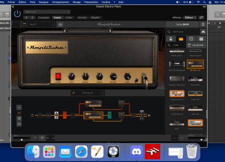This screenshot has height=162, width=225.
Task: Toggle the plugin power bypass button
Action: pyautogui.click(x=17, y=14)
